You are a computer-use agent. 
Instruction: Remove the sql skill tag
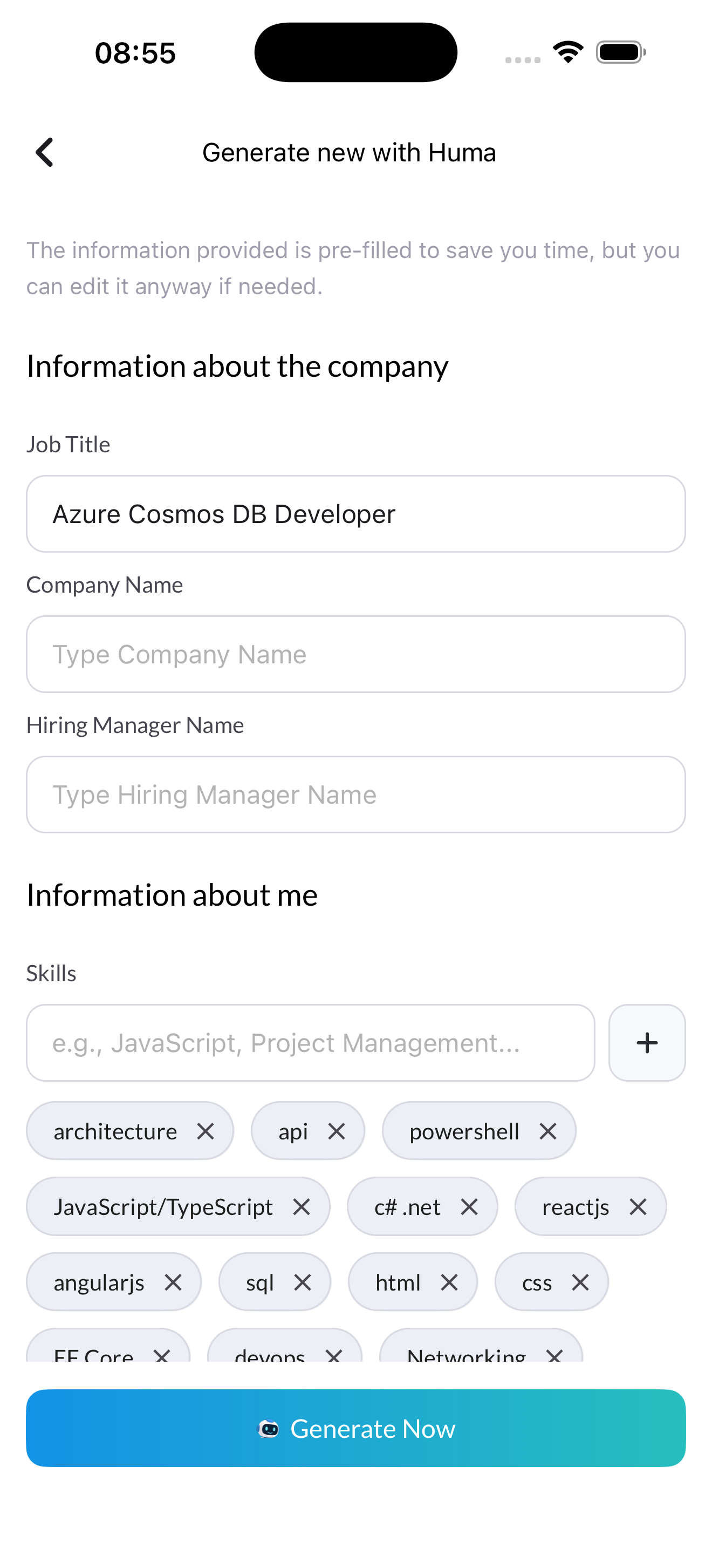(x=303, y=1282)
